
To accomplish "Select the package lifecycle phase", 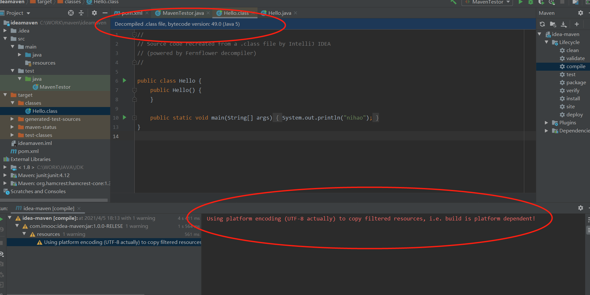I will click(x=576, y=82).
